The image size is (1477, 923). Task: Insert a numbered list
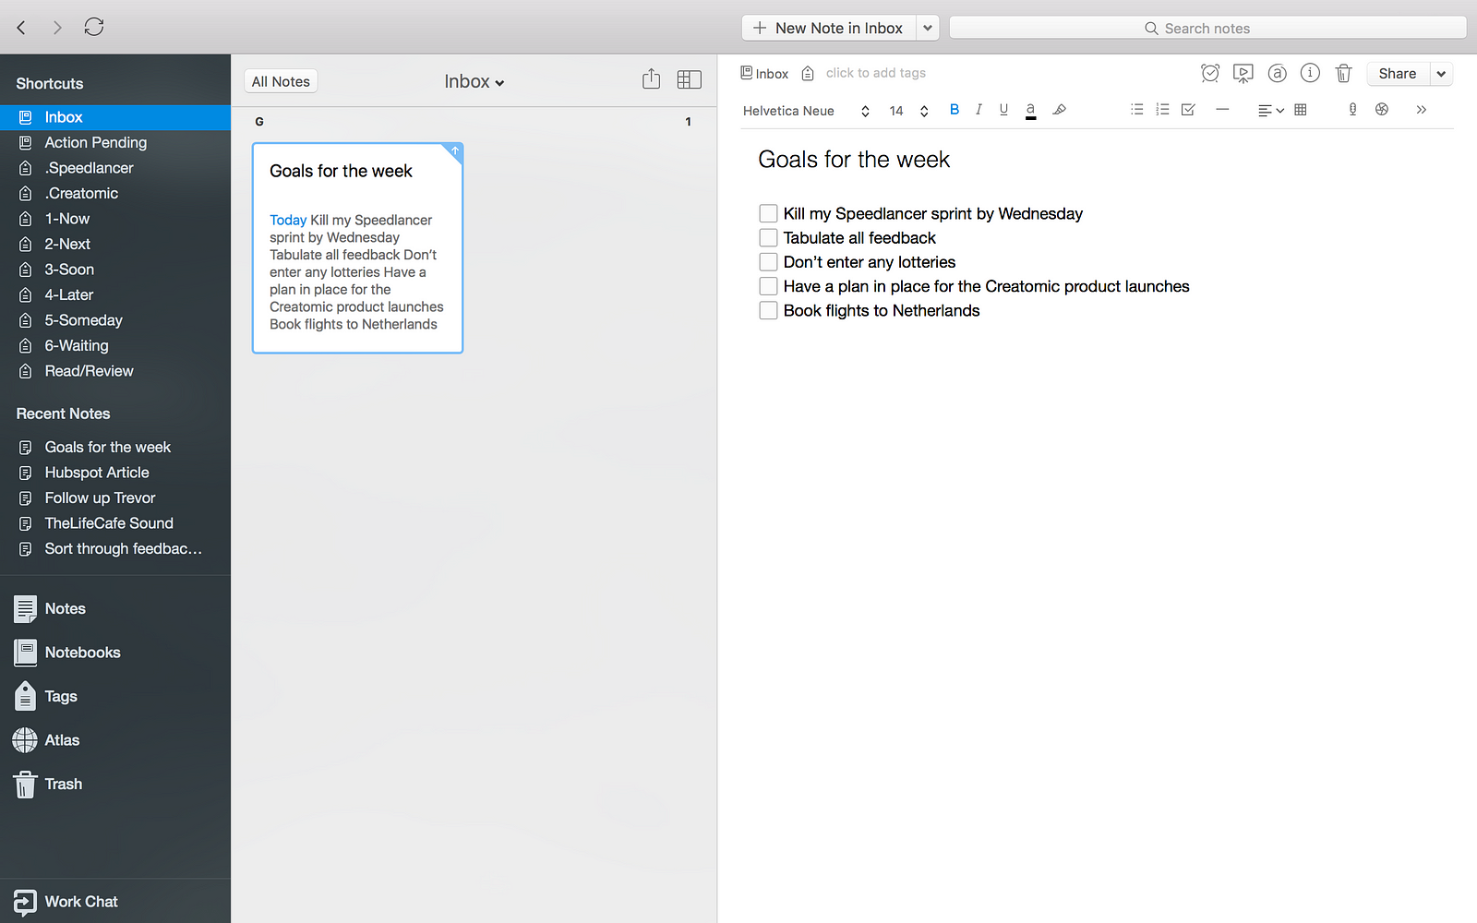1162,110
